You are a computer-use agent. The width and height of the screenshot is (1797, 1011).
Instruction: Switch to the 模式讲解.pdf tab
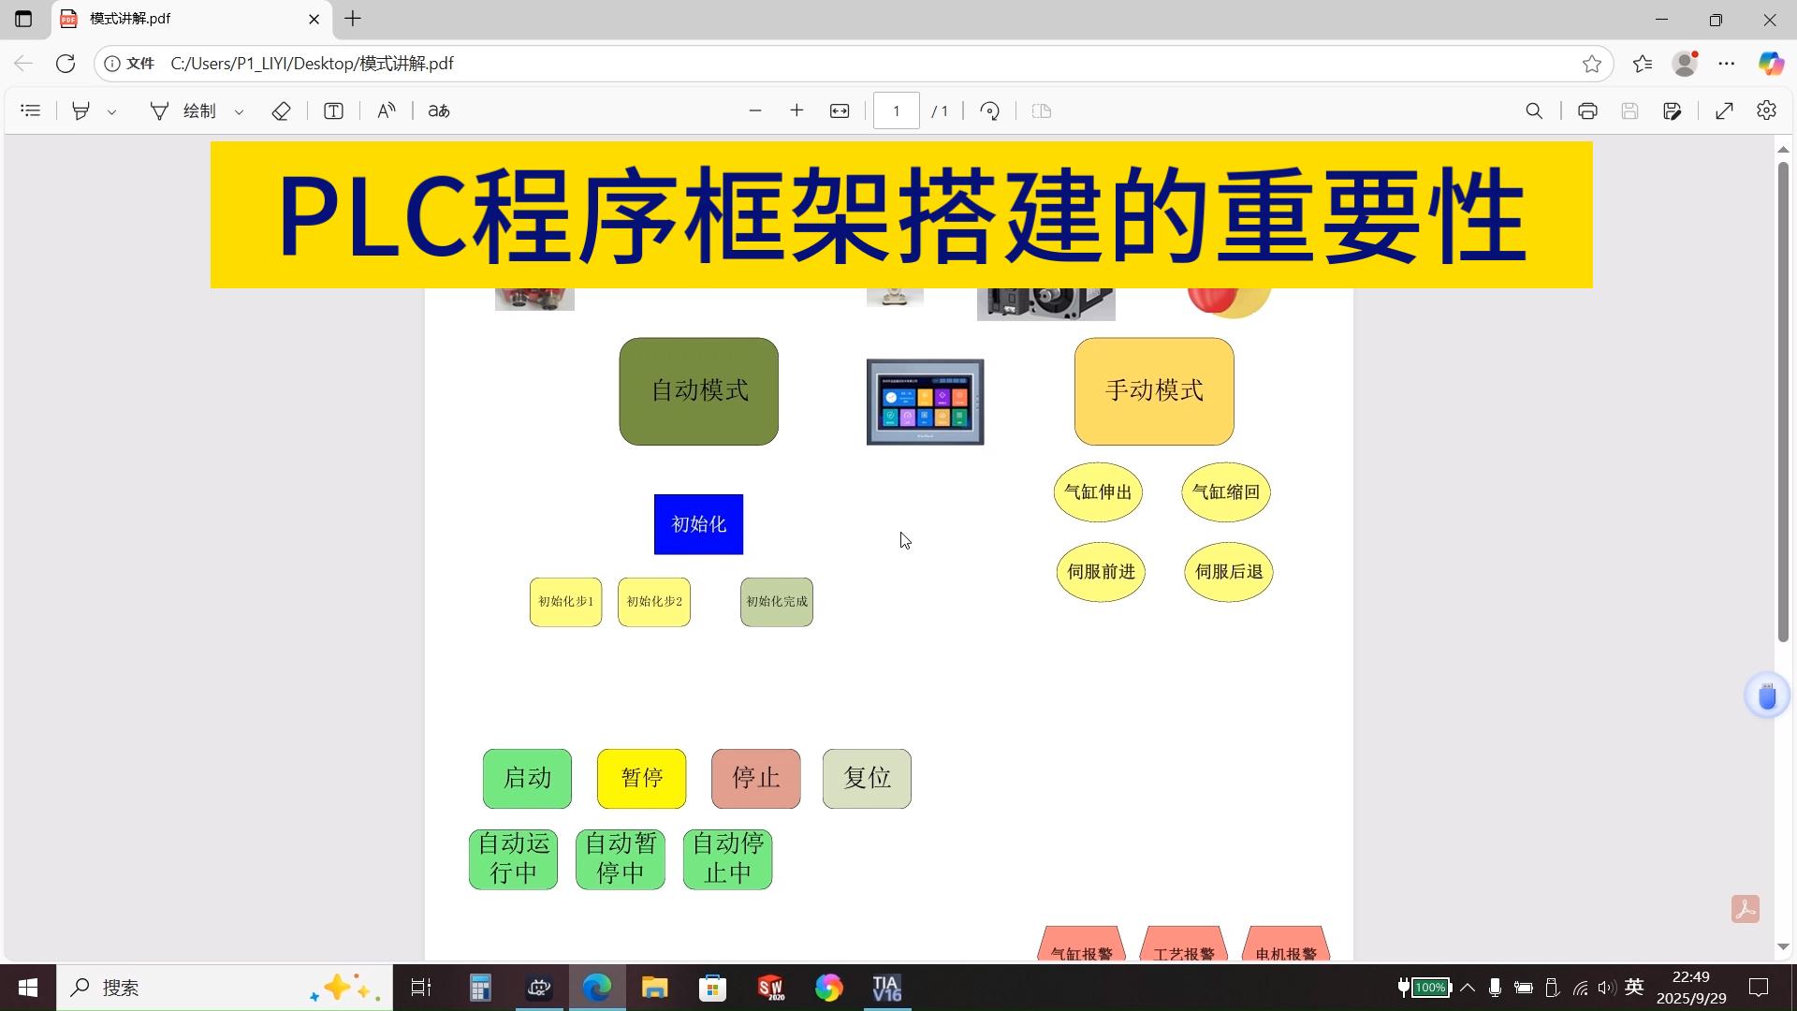pos(168,19)
